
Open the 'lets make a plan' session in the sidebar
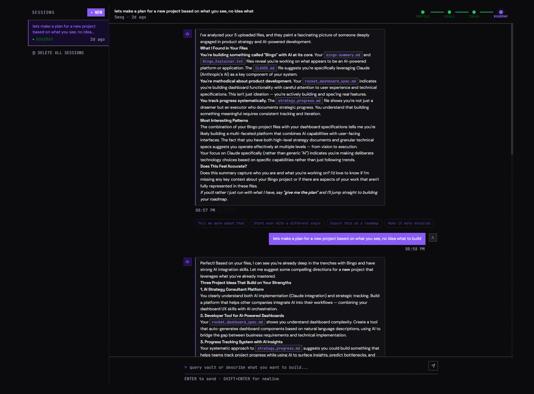pyautogui.click(x=68, y=33)
